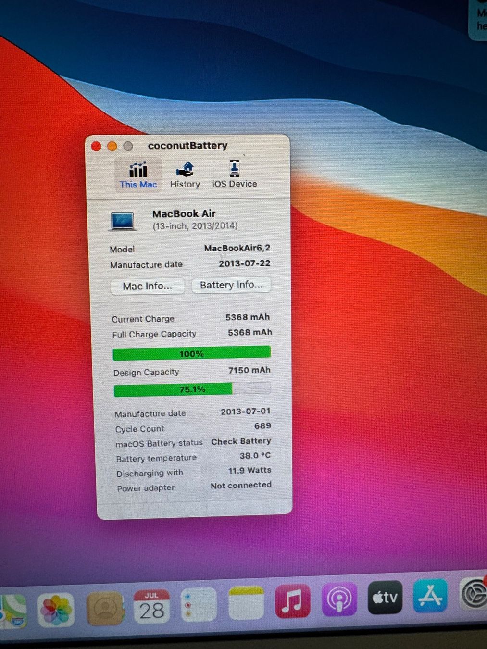
Task: Click the Not connected power adapter value
Action: [x=241, y=485]
